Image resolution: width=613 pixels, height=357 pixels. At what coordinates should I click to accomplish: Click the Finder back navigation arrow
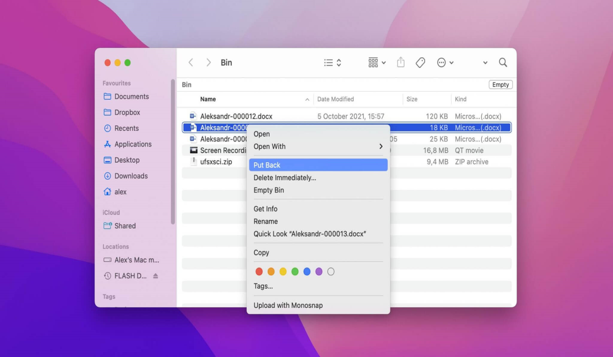point(191,63)
